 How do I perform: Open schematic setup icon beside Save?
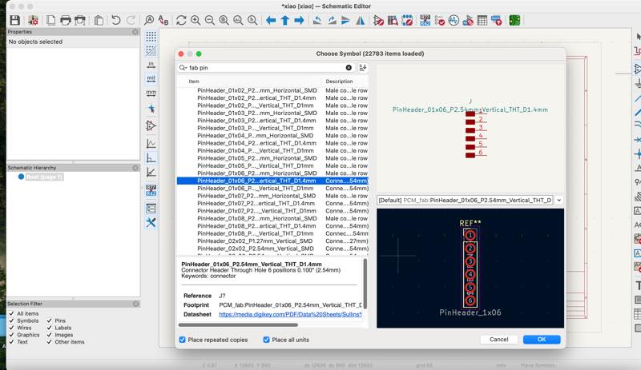33,20
